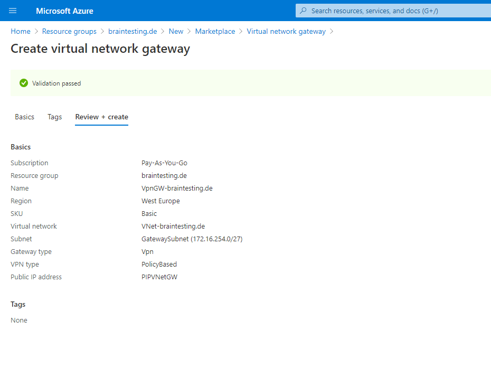Viewport: 491px width, 387px height.
Task: Switch to the Basics tab
Action: tap(24, 117)
